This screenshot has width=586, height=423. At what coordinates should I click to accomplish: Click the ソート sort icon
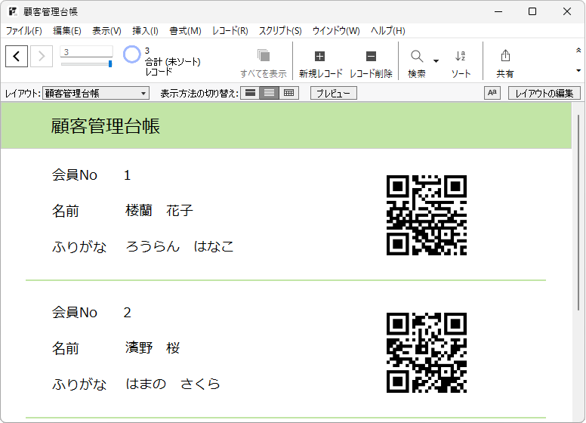461,56
